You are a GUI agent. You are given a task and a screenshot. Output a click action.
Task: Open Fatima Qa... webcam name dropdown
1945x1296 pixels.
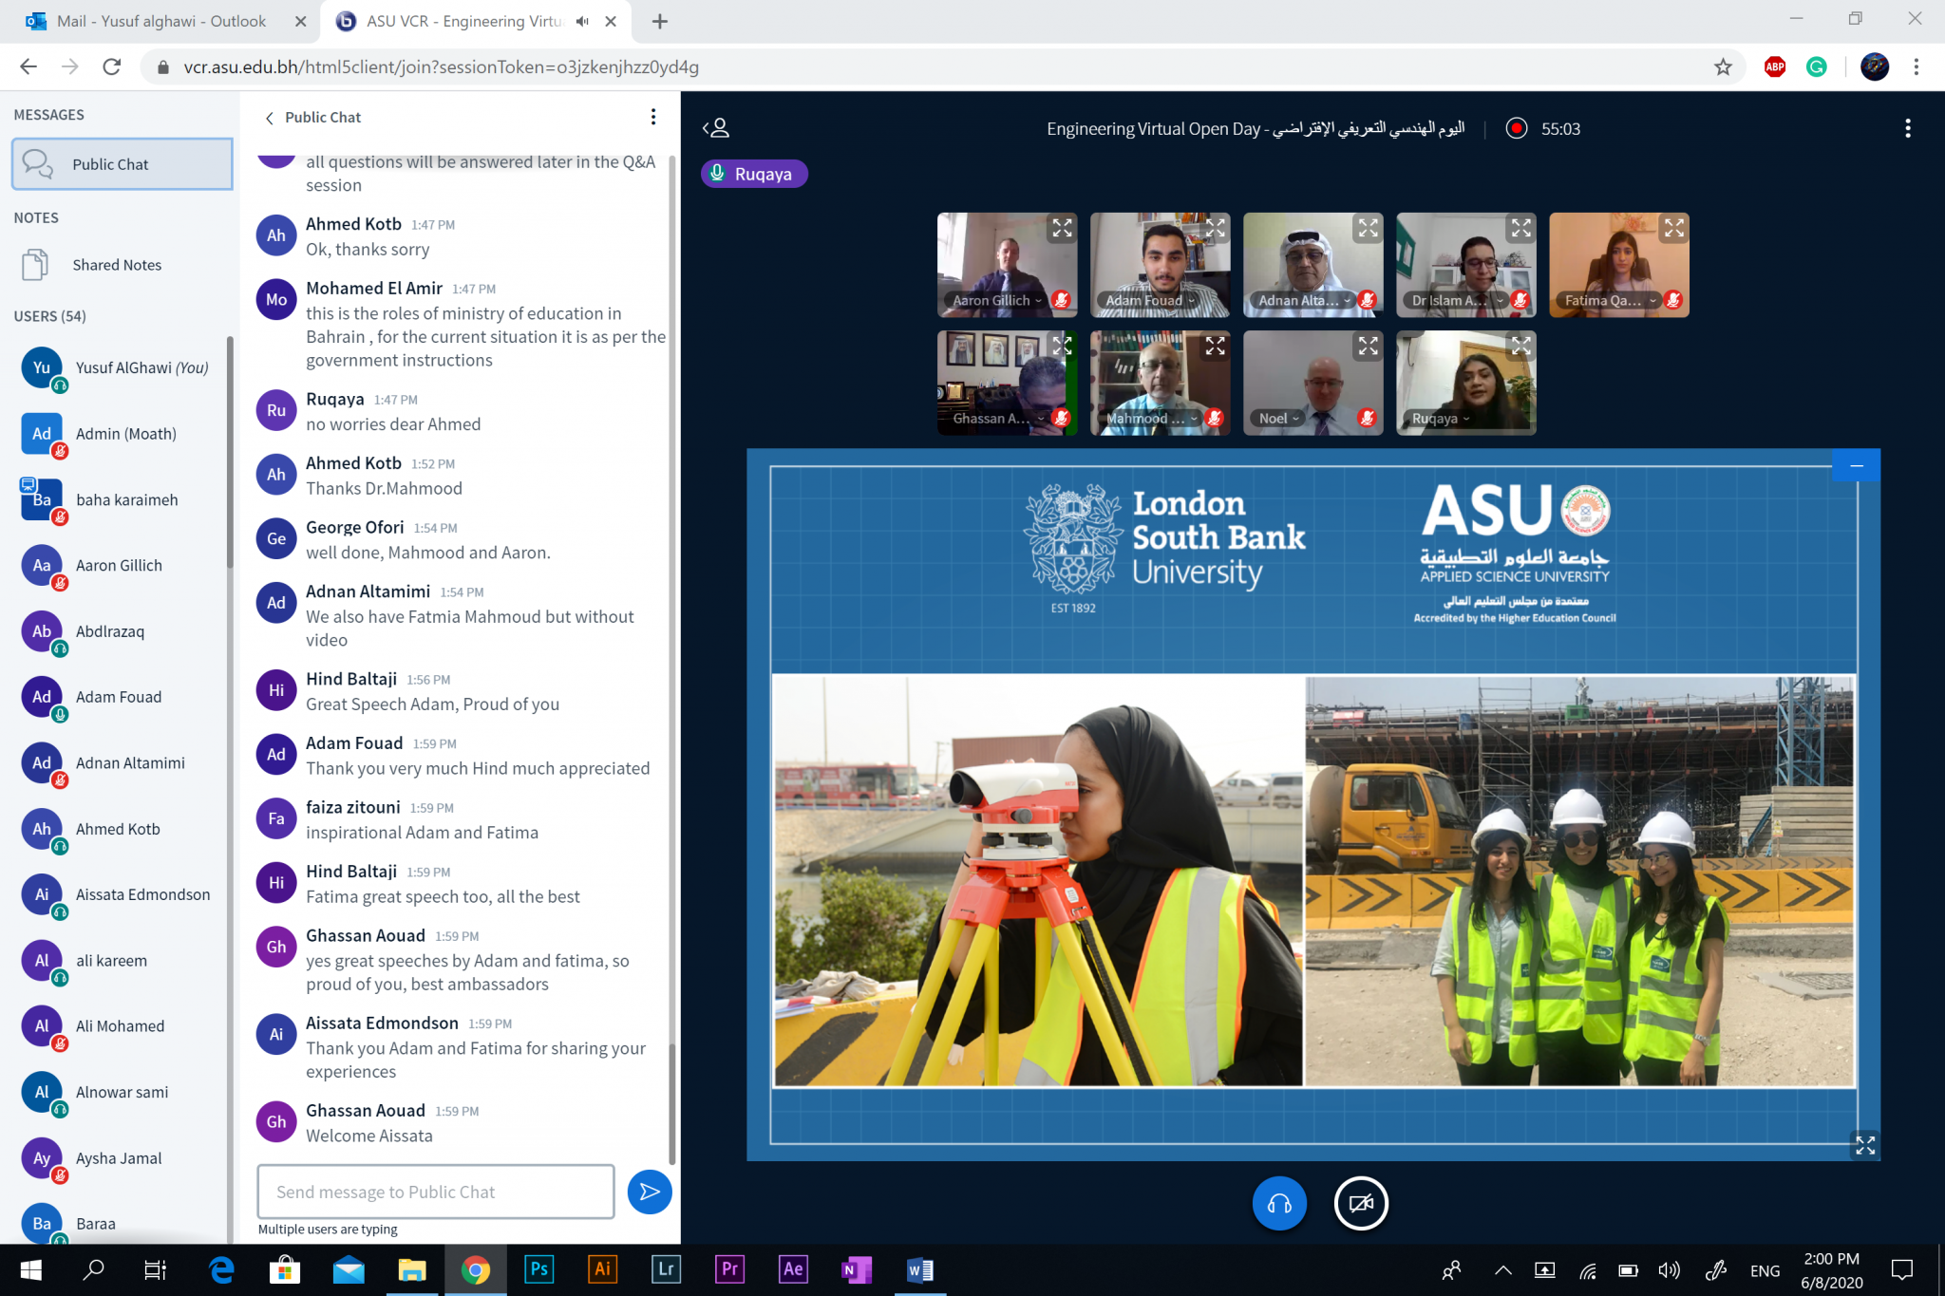click(1611, 300)
